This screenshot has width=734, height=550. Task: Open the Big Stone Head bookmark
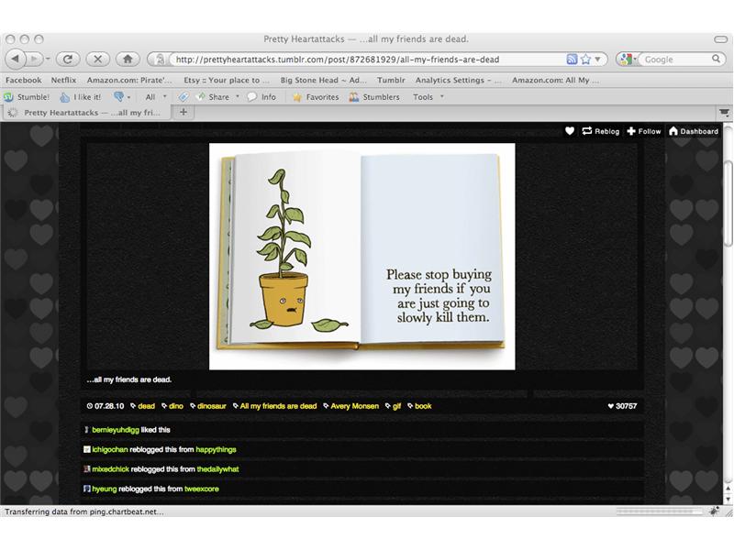coord(324,80)
